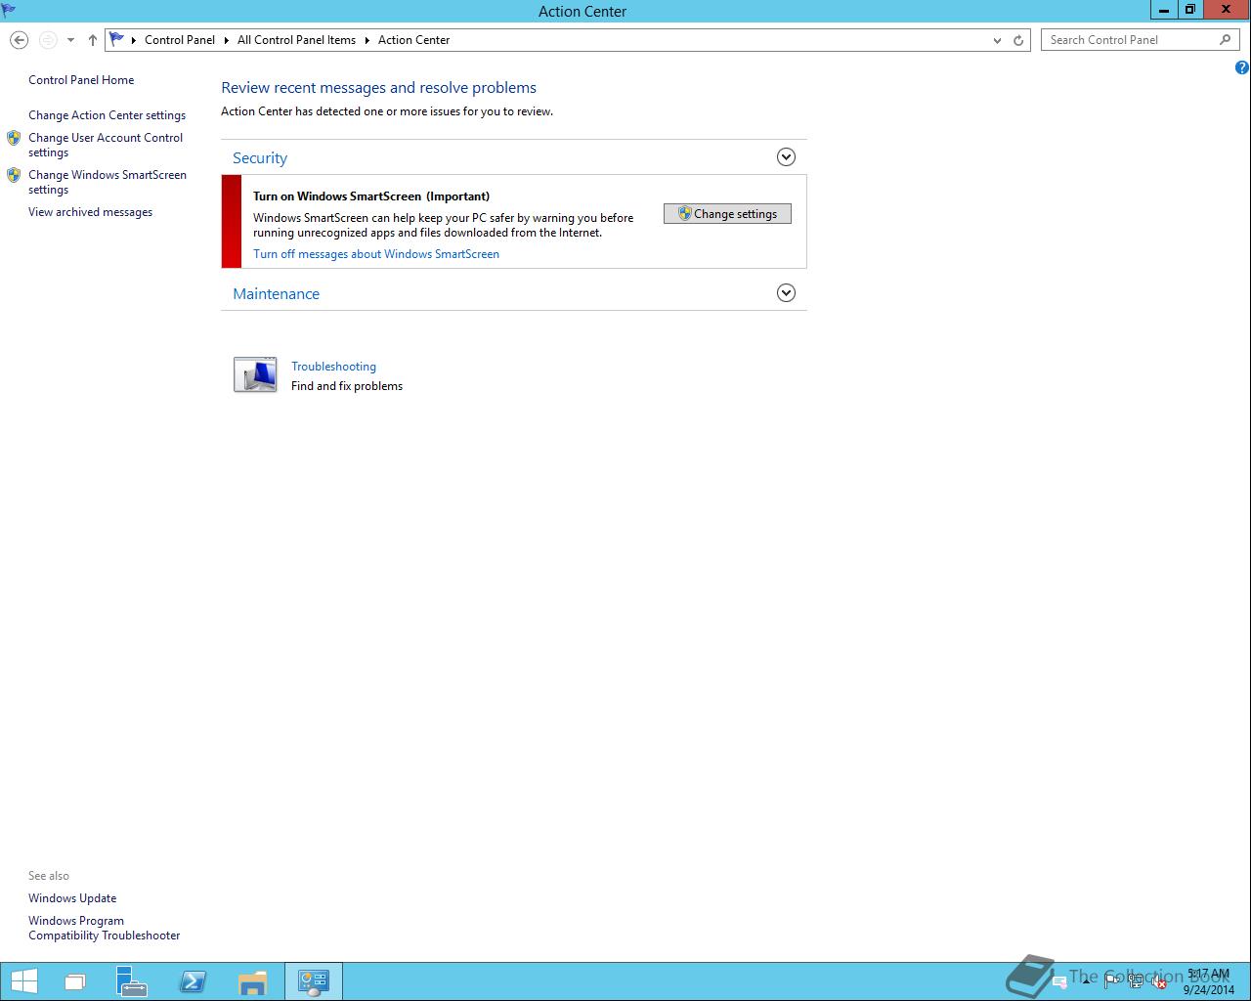Click the address bar flag icon
The width and height of the screenshot is (1251, 1001).
pos(117,40)
